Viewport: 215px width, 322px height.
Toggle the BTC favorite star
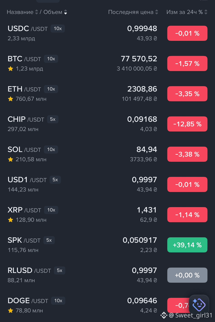pyautogui.click(x=10, y=69)
